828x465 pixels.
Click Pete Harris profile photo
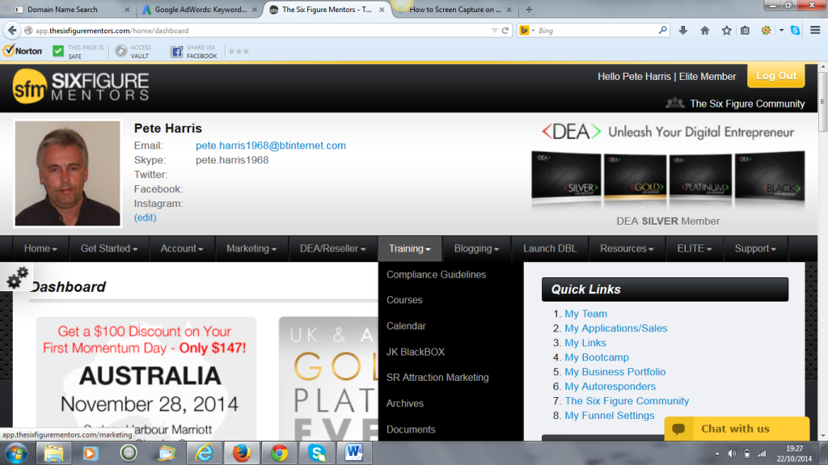[x=68, y=173]
